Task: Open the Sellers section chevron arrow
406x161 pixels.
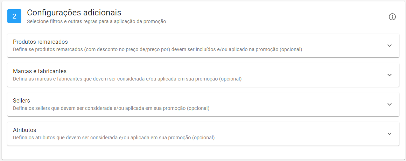Action: point(390,104)
